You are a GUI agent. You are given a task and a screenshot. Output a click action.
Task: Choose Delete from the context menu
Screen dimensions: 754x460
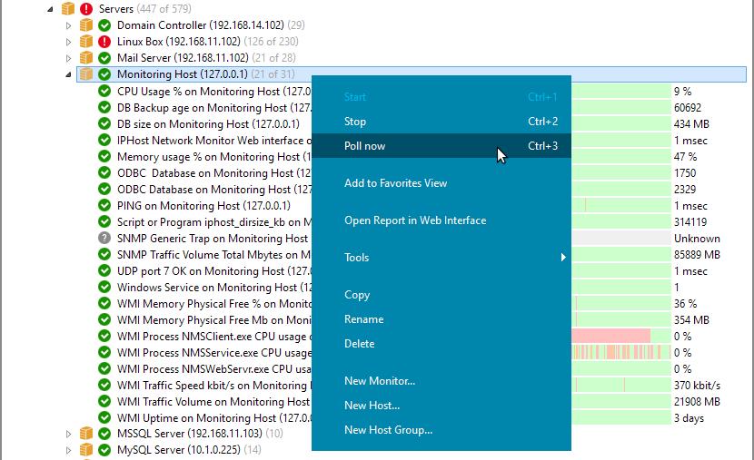(x=441, y=344)
